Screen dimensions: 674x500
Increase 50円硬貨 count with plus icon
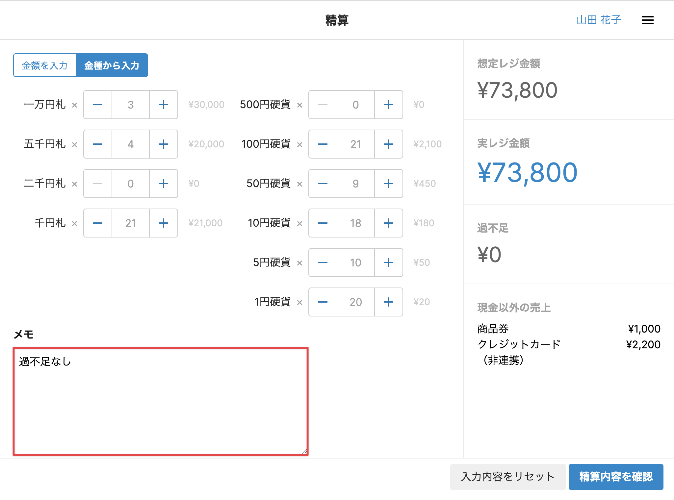tap(388, 184)
